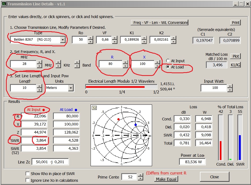Viewport: 251px width, 185px height.
Task: Select the At Load radio button
Action: (x=168, y=67)
